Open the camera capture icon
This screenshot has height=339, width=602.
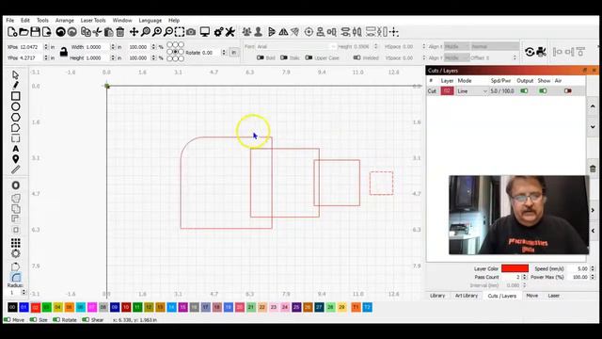coord(191,32)
